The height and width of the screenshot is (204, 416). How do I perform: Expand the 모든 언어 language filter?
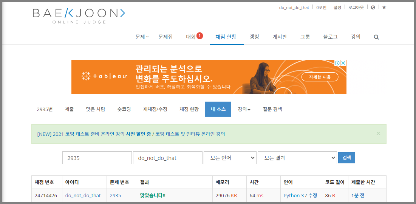tap(230, 158)
